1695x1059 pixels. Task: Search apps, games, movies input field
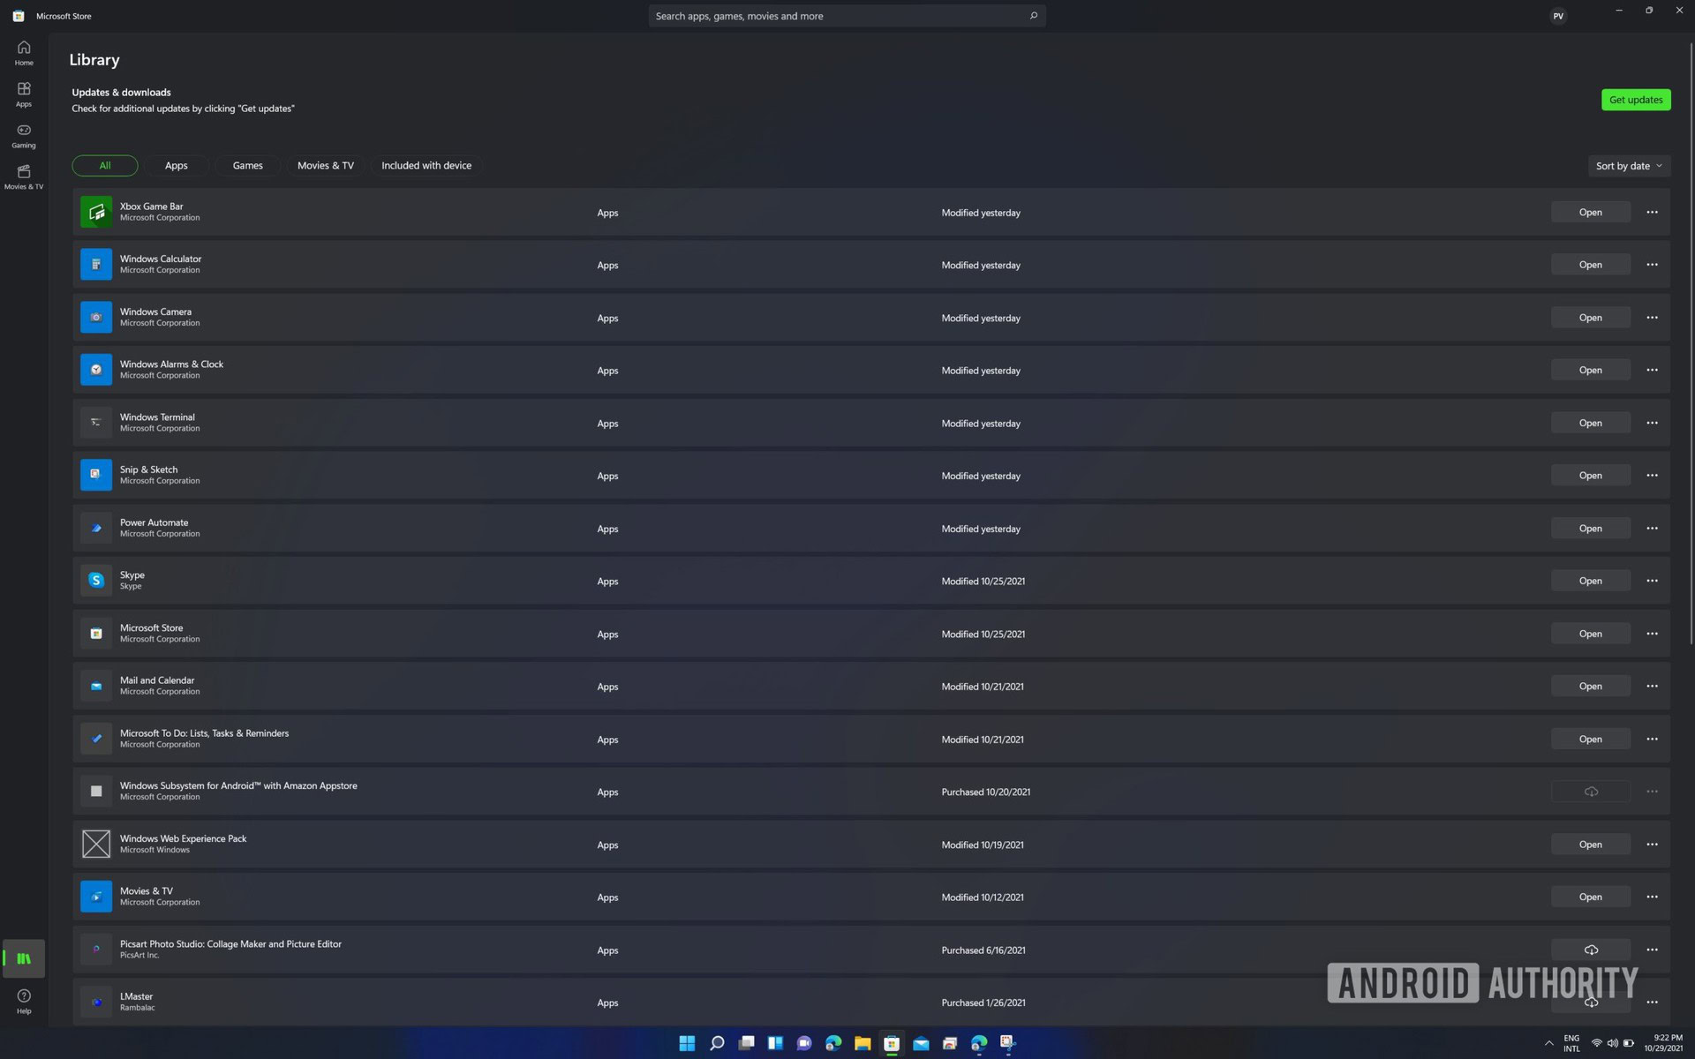[x=847, y=15]
